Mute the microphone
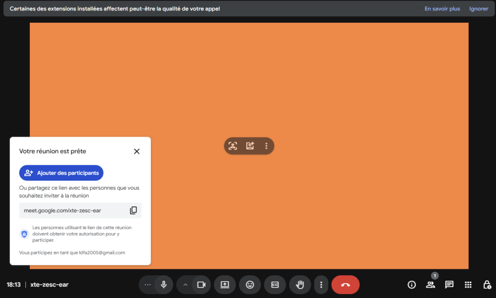The height and width of the screenshot is (298, 496). click(164, 285)
